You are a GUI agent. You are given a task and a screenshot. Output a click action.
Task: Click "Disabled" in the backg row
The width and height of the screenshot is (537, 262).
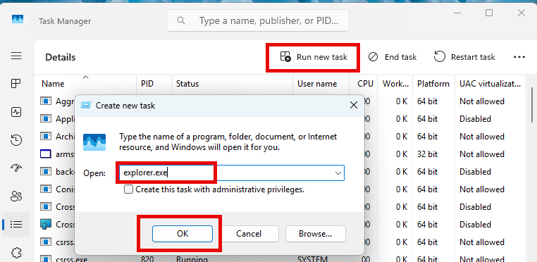(x=475, y=172)
